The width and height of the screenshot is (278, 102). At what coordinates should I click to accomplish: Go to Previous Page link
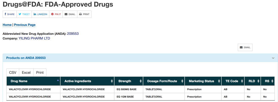coord(25,25)
